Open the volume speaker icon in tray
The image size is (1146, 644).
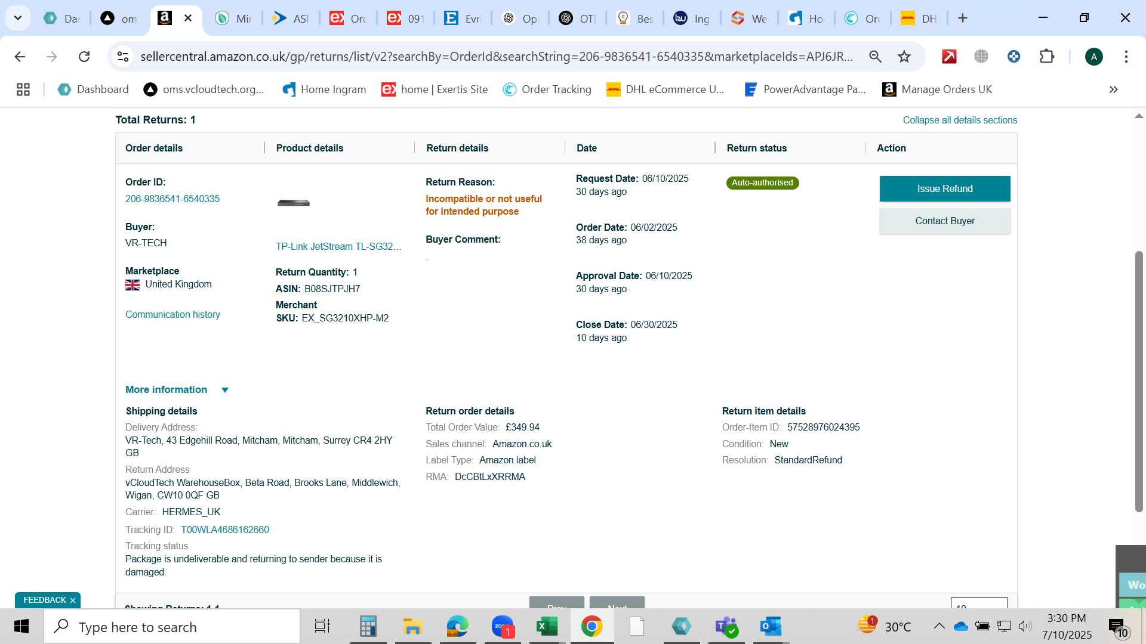[x=1025, y=626]
